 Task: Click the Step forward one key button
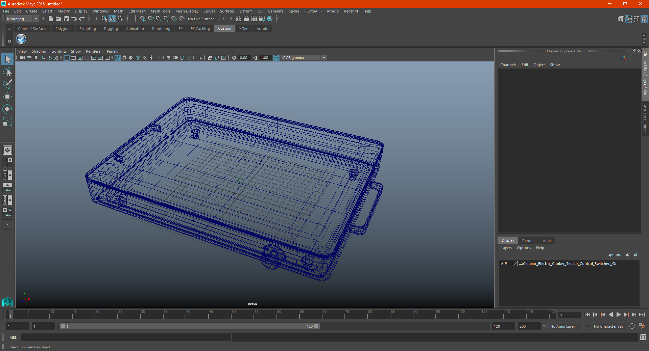coord(626,315)
